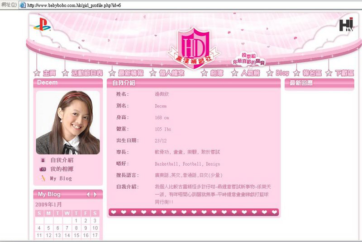Go to previous month in blog calendar
The height and width of the screenshot is (242, 362).
[x=88, y=195]
